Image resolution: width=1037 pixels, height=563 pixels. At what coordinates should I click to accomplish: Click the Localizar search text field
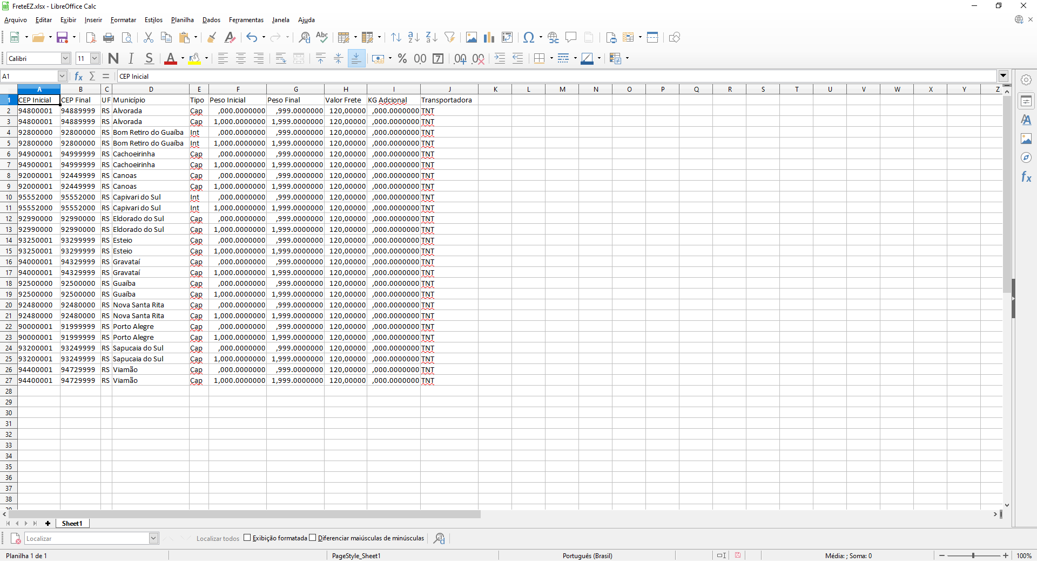pyautogui.click(x=87, y=538)
